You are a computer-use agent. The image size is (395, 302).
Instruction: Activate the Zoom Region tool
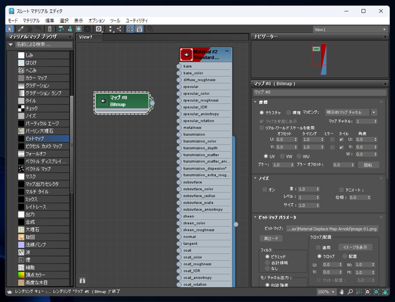(x=359, y=292)
